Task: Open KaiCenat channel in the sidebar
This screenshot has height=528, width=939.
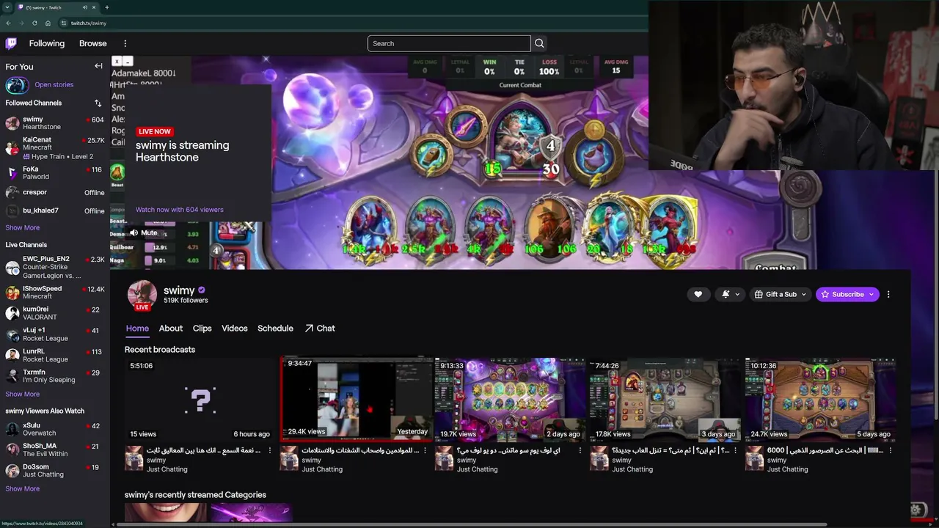Action: click(x=55, y=147)
